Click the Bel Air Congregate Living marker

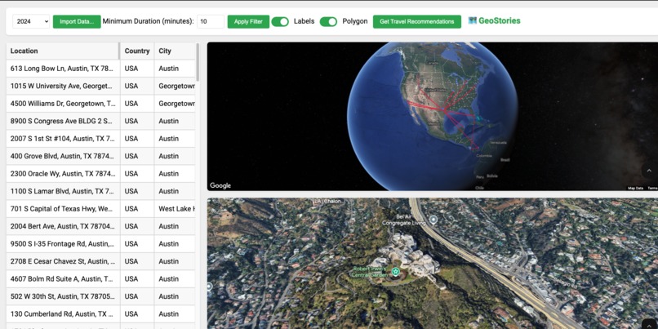click(x=433, y=220)
